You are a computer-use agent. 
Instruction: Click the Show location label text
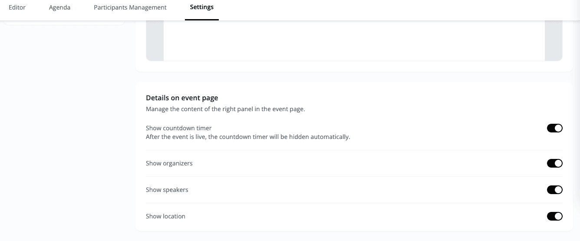[165, 216]
